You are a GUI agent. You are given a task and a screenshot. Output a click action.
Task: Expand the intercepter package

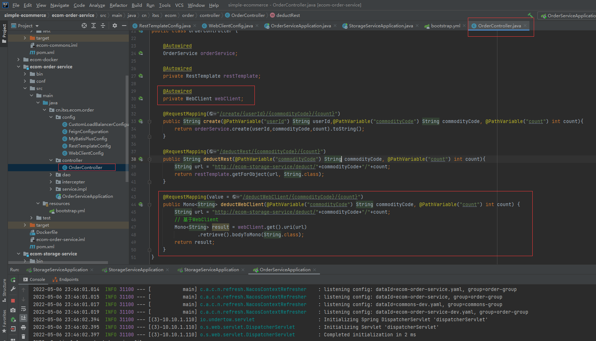51,182
